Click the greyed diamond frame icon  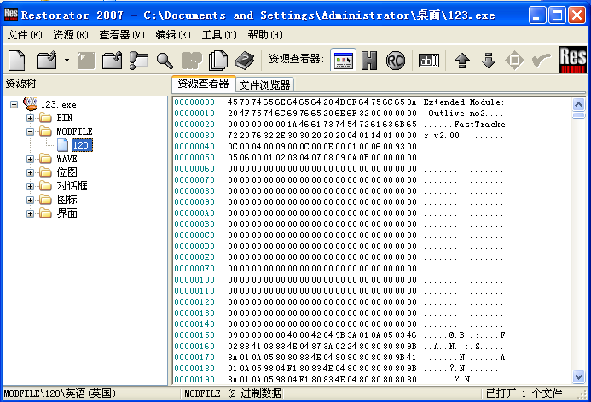click(514, 61)
